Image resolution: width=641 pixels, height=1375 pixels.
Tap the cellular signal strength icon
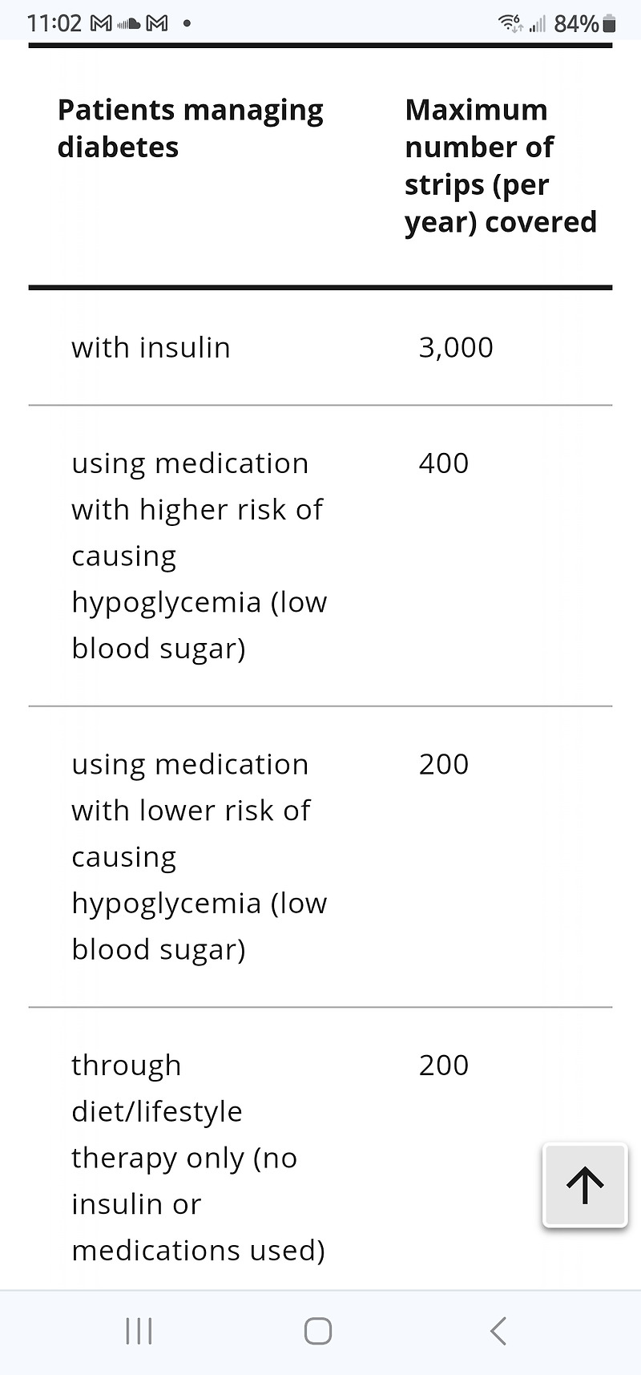click(537, 24)
